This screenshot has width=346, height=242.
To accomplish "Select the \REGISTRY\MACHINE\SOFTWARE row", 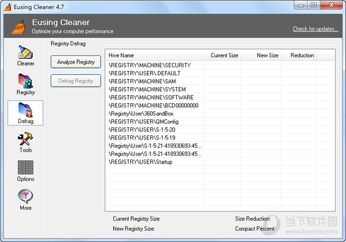I will tap(220, 97).
